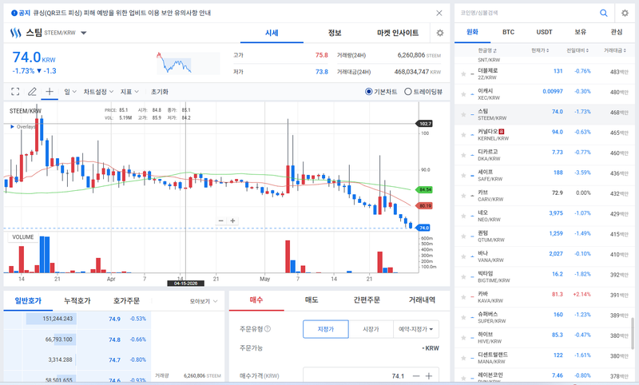Switch to the USDT market tab
Image resolution: width=639 pixels, height=385 pixels.
coord(544,32)
